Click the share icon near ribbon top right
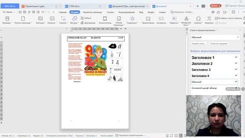 (219, 12)
